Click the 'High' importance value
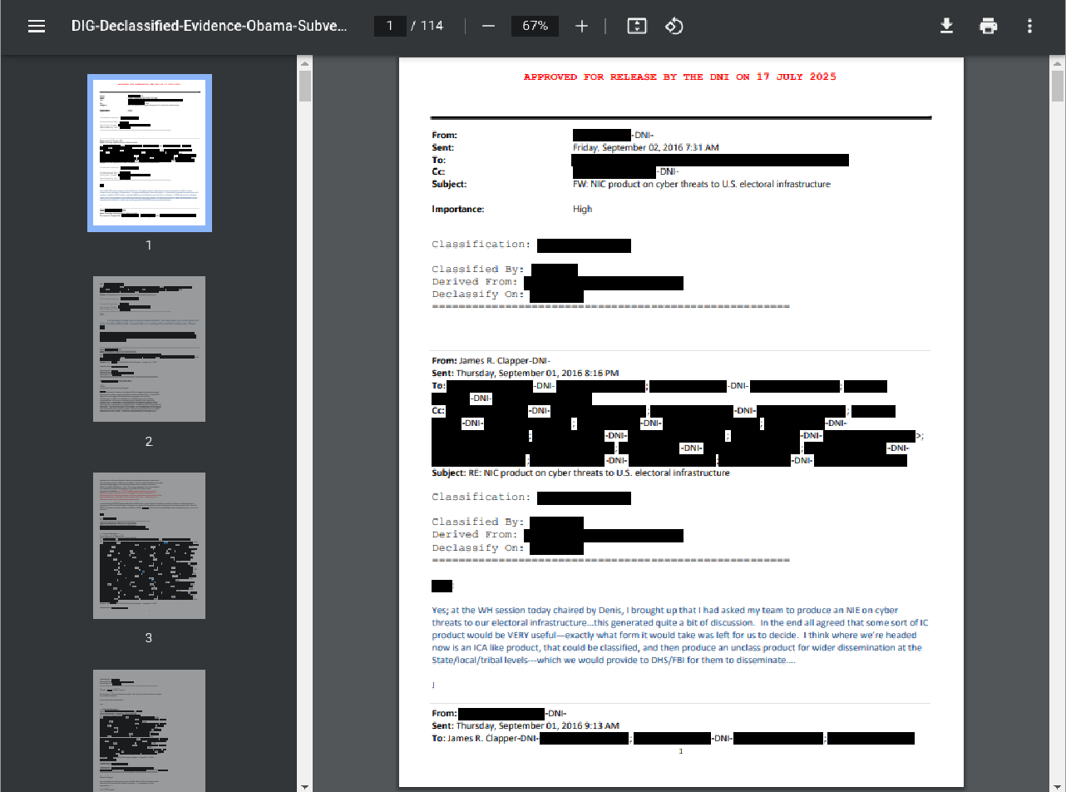Image resolution: width=1066 pixels, height=792 pixels. [582, 209]
